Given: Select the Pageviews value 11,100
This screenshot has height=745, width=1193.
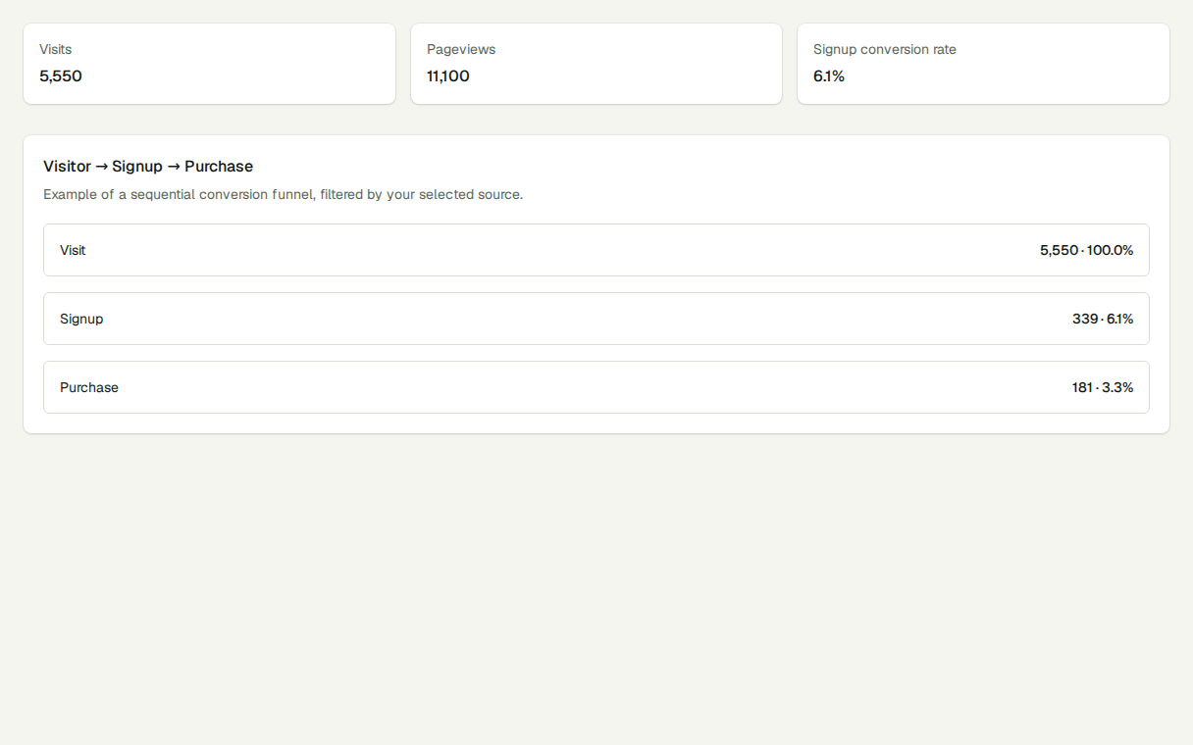Looking at the screenshot, I should [448, 76].
